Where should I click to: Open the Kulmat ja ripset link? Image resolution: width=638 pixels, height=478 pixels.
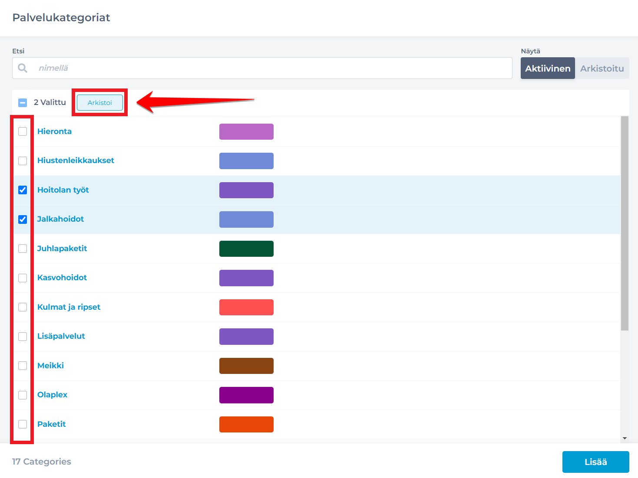coord(69,307)
